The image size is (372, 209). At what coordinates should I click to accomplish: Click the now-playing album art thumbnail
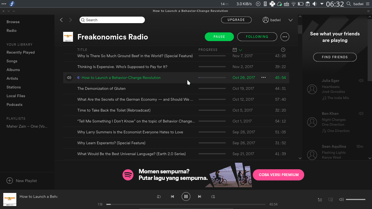pyautogui.click(x=10, y=199)
